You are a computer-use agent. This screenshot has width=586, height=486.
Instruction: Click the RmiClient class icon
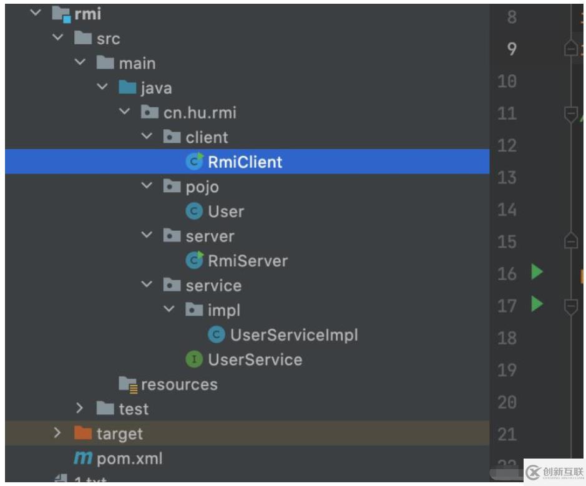tap(195, 162)
